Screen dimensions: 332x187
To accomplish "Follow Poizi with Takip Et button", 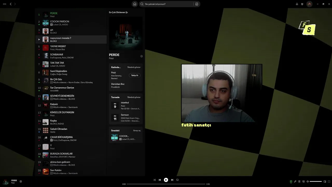I will tap(135, 75).
